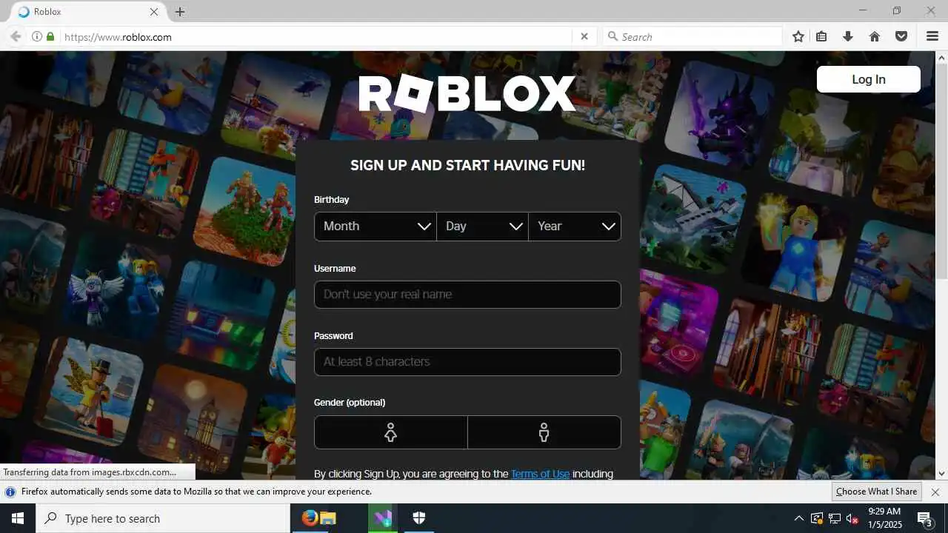Open File Explorer from the taskbar
This screenshot has width=948, height=533.
pos(328,518)
